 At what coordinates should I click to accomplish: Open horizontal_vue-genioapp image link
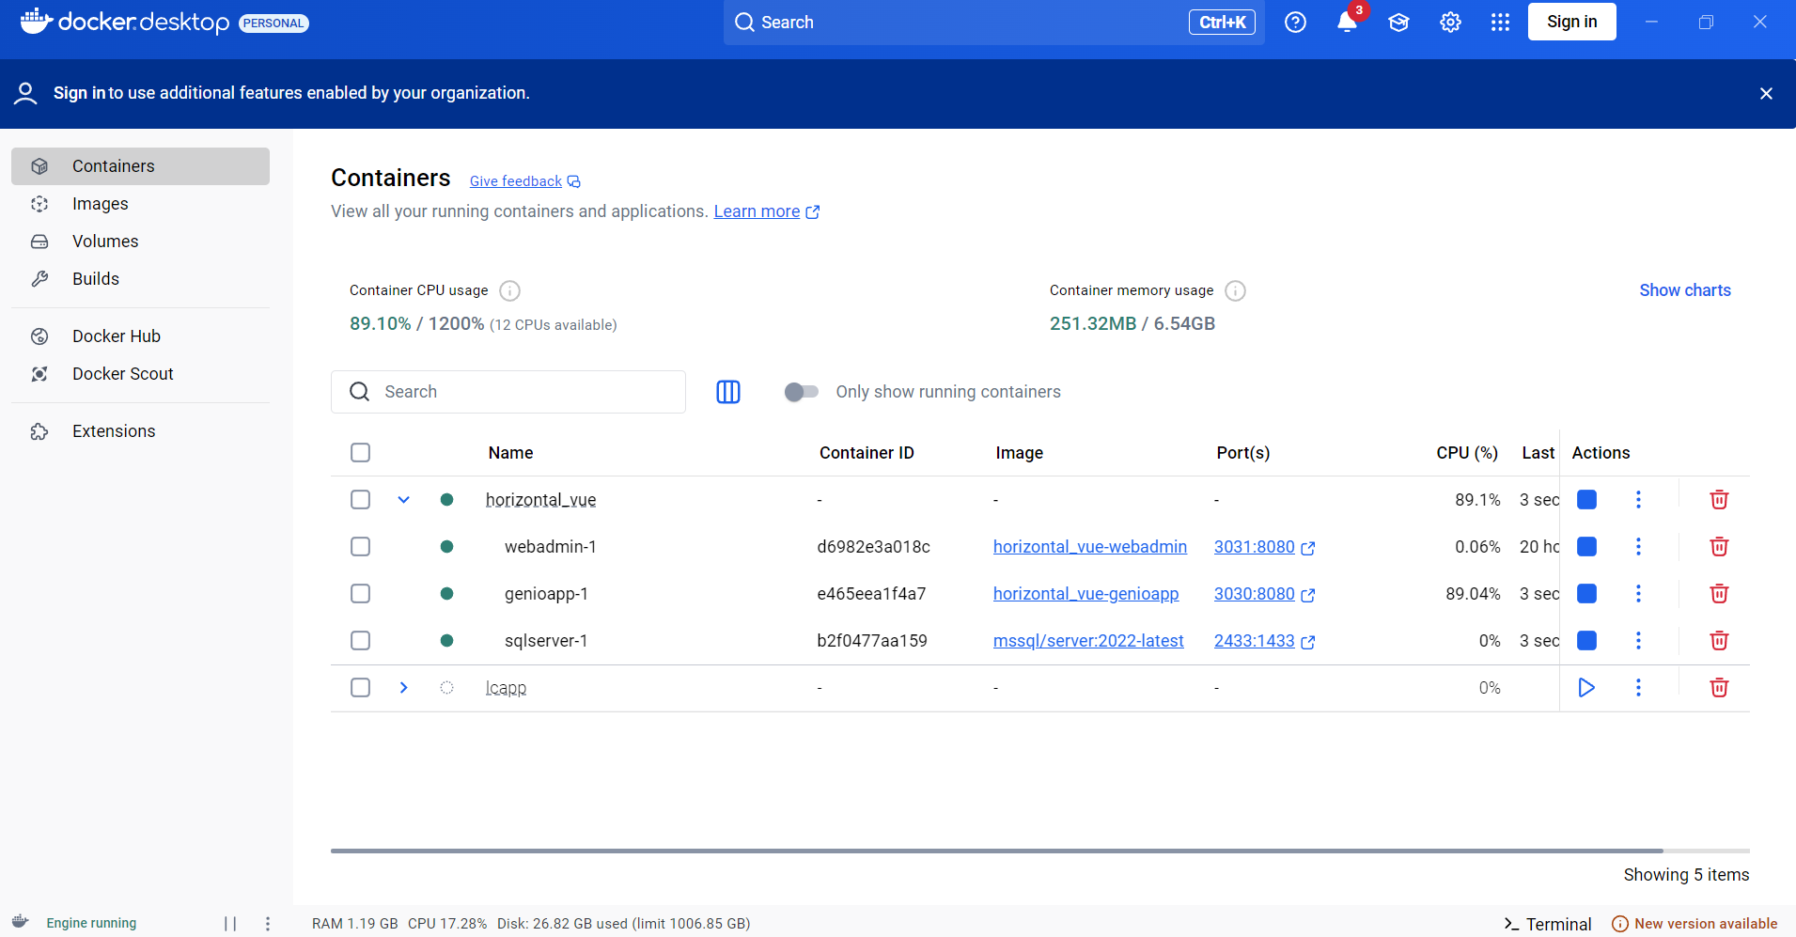coord(1085,594)
